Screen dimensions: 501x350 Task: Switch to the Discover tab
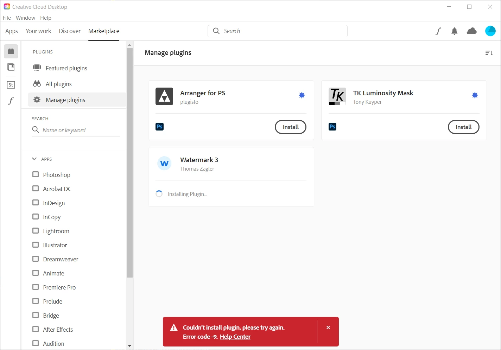pos(70,31)
